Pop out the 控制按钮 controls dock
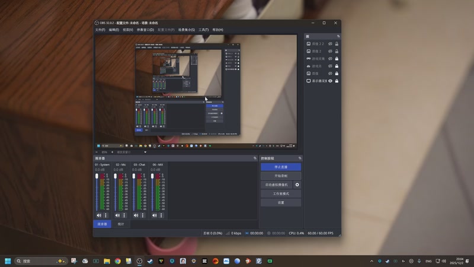Image resolution: width=474 pixels, height=267 pixels. (300, 158)
